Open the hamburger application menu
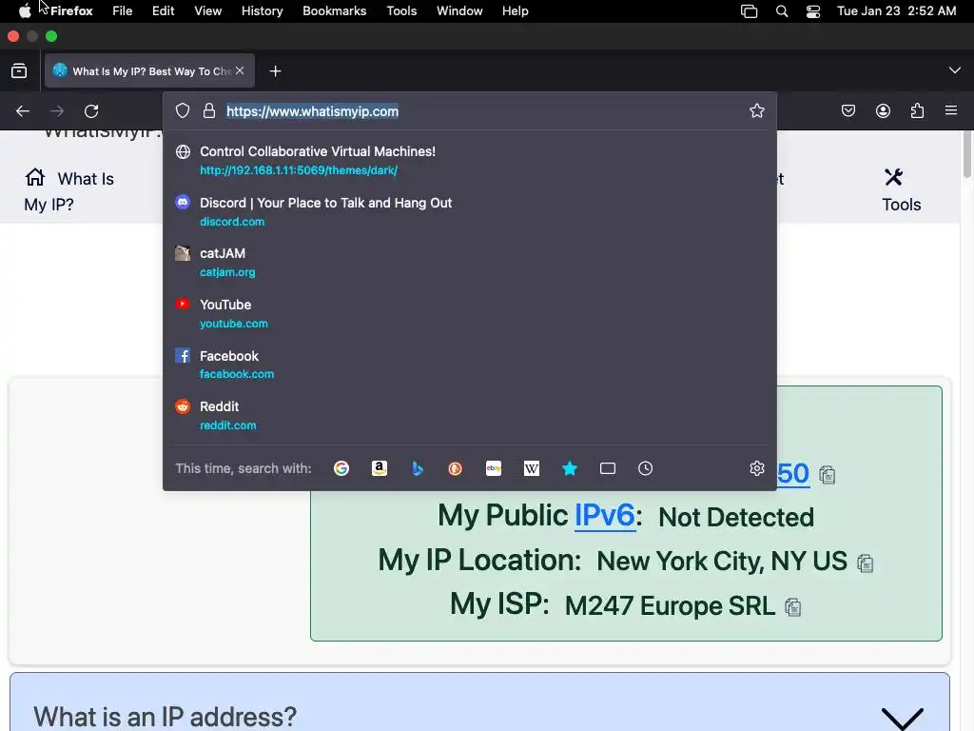The height and width of the screenshot is (731, 974). click(951, 110)
